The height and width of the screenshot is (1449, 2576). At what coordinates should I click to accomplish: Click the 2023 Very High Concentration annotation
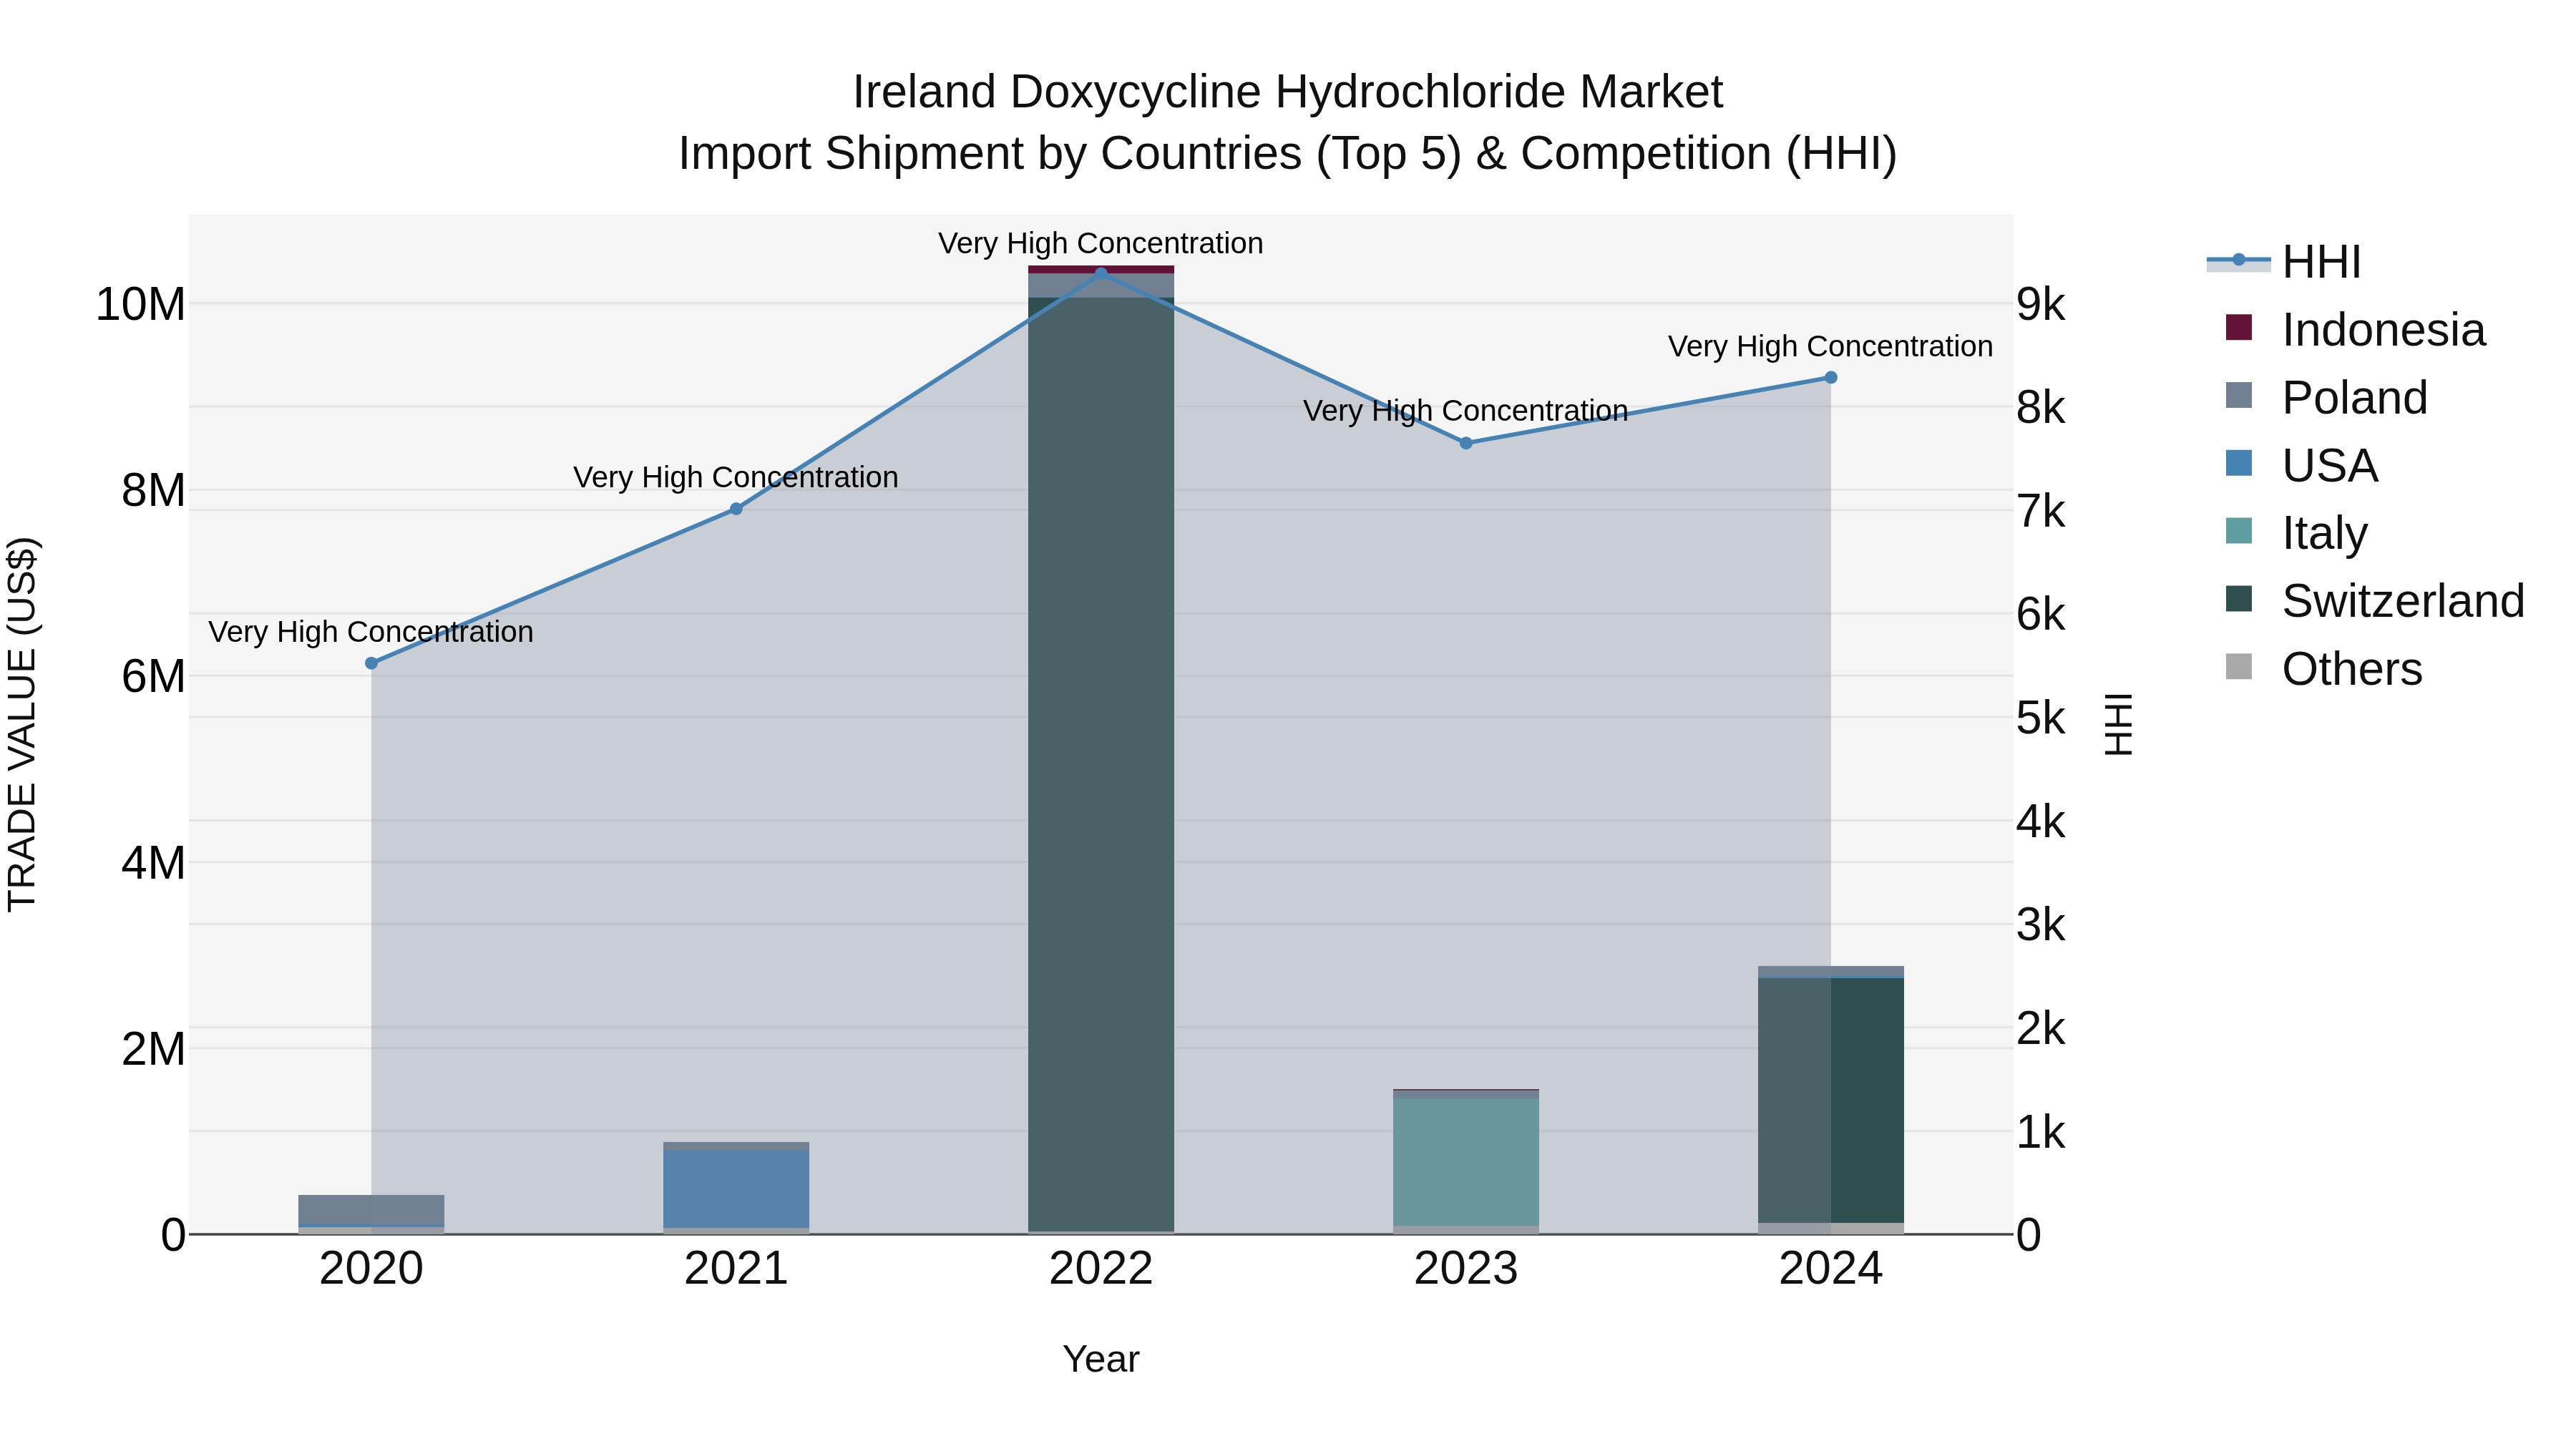pos(1466,411)
